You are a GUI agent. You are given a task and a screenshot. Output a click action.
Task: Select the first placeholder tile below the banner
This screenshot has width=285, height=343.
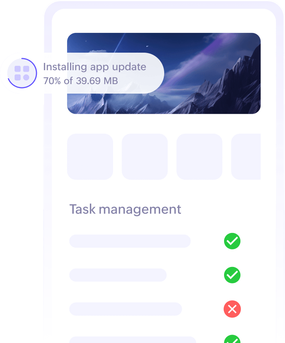(x=90, y=157)
